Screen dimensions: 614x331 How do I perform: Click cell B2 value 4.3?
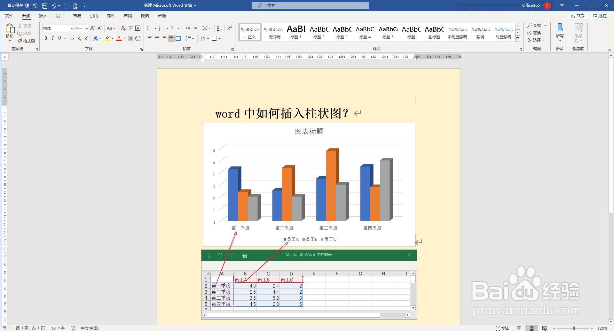pos(245,286)
